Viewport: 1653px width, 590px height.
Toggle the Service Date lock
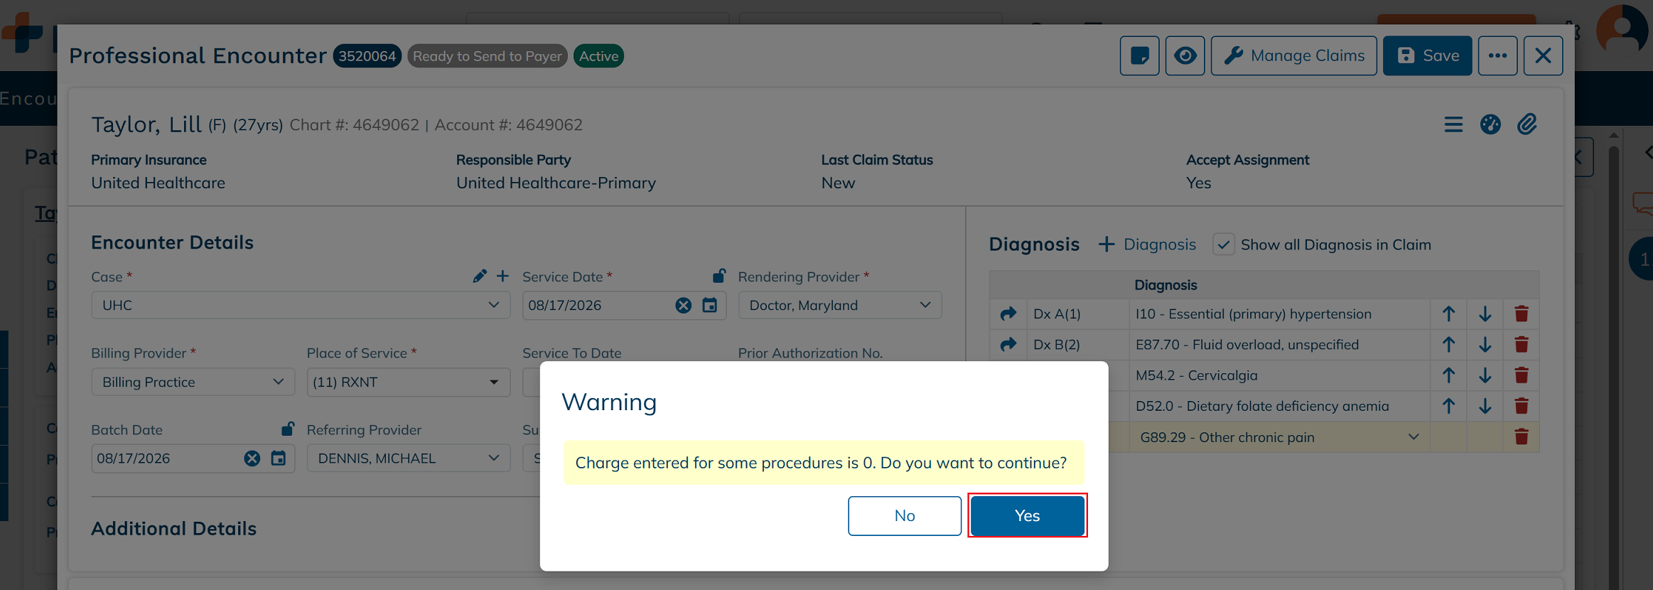point(719,275)
